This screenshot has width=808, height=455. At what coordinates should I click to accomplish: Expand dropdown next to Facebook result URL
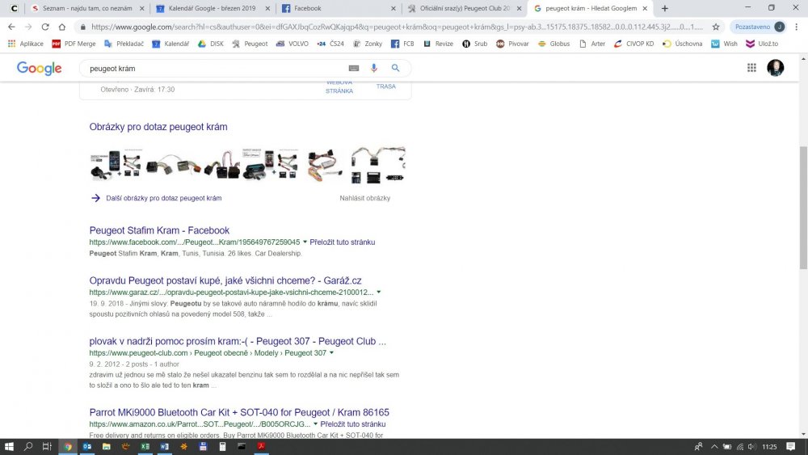point(305,242)
